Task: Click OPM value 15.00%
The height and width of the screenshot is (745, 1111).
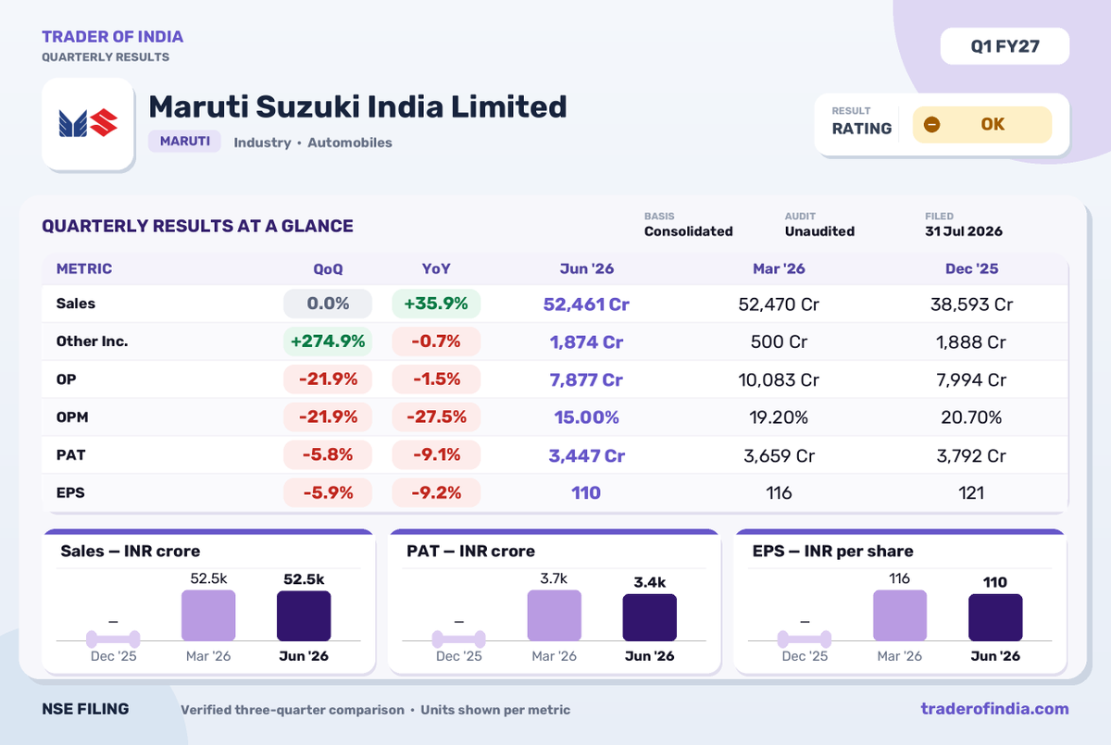Action: (x=587, y=417)
